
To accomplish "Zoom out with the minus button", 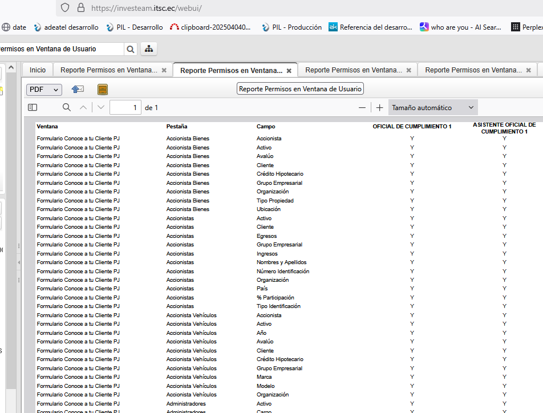I will pyautogui.click(x=362, y=107).
